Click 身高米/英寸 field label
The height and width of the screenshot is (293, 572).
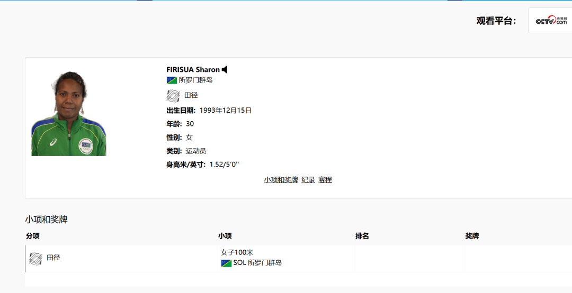[x=186, y=164]
